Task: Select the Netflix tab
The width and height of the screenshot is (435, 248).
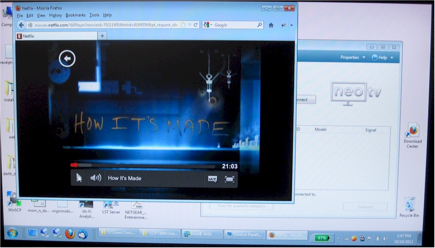Action: 57,36
